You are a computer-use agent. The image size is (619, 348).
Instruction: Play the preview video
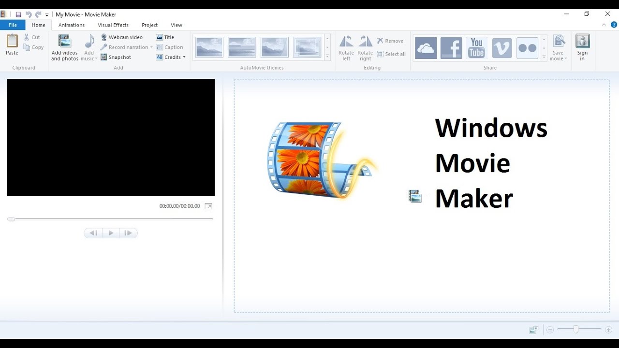(111, 233)
